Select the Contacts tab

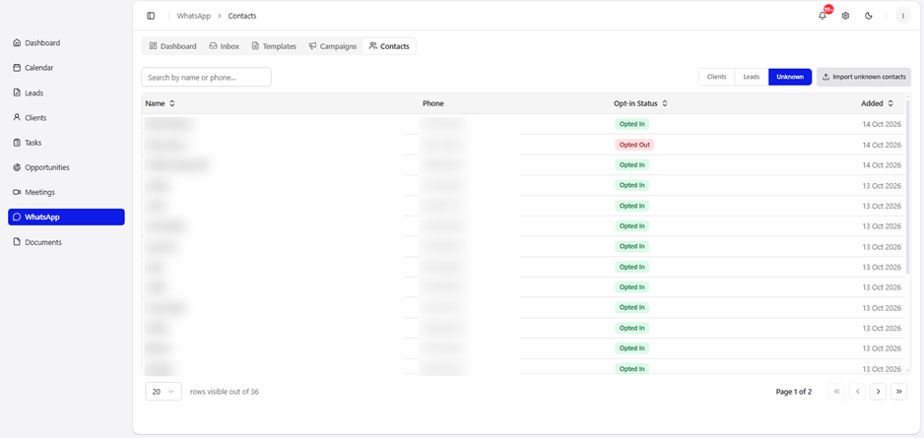(389, 46)
